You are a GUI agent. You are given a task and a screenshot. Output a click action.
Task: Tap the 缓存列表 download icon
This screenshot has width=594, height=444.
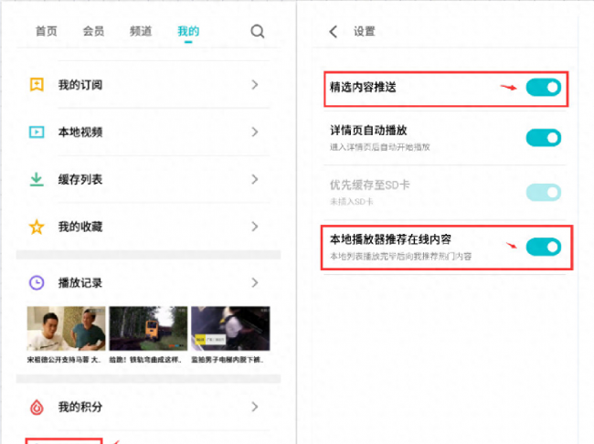click(x=37, y=179)
